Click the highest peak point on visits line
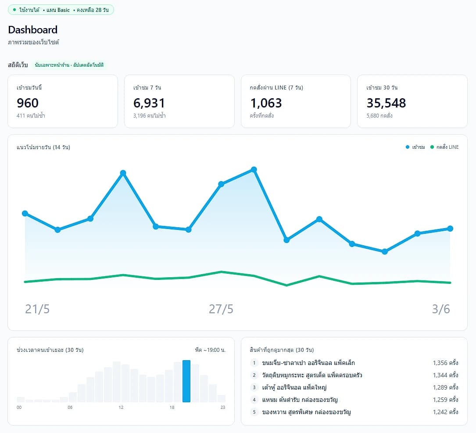The height and width of the screenshot is (433, 476). point(254,169)
